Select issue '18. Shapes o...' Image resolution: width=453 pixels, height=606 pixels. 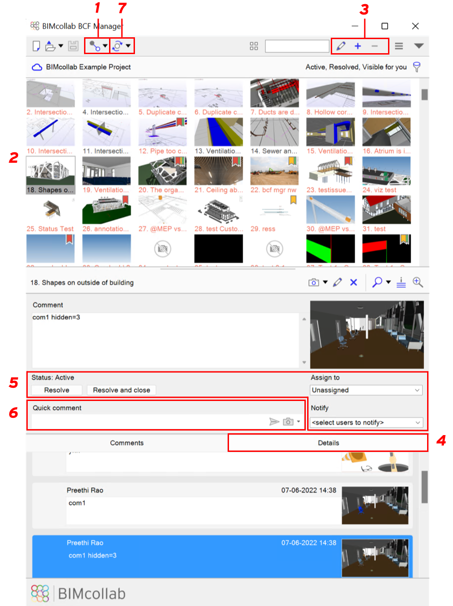pos(50,175)
